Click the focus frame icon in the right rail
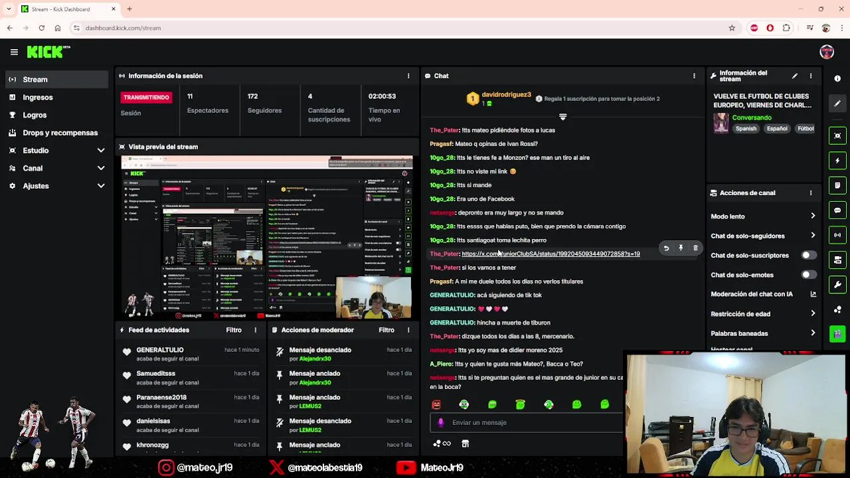 tap(837, 135)
